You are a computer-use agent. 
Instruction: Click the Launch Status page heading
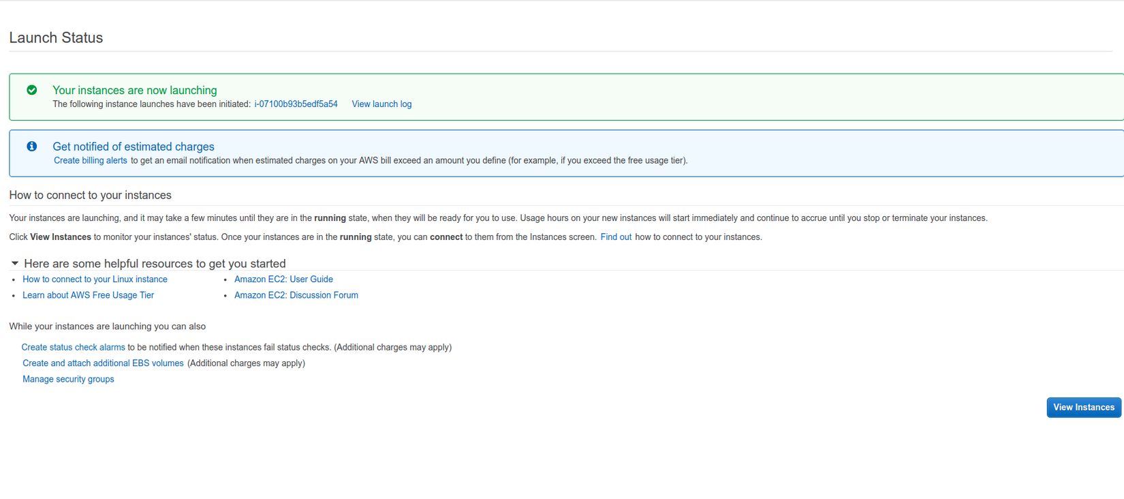56,37
